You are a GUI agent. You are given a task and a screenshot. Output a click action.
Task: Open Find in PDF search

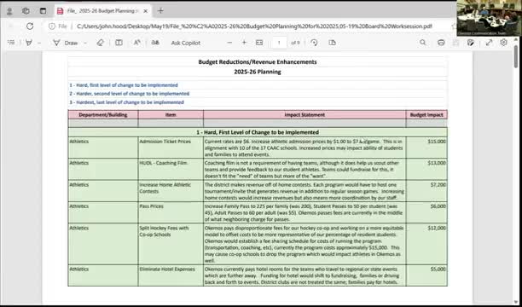[x=423, y=43]
